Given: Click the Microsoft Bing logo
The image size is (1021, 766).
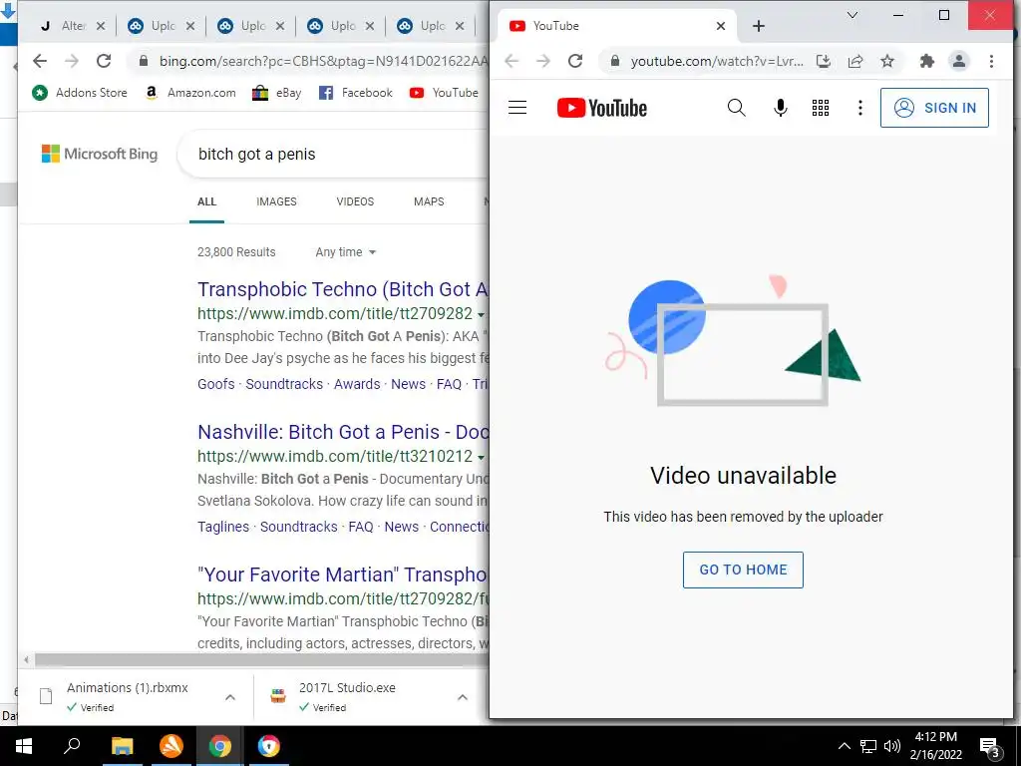Looking at the screenshot, I should pyautogui.click(x=100, y=154).
